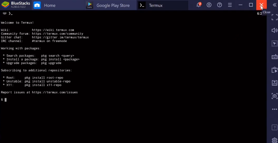Click the Termux keyboard indicator icon in status bar
Screen dimensions: 278x143
click(5, 13)
